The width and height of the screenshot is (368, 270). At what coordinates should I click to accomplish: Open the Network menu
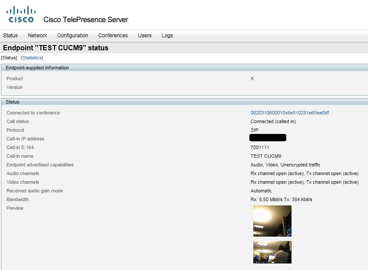[x=37, y=36]
